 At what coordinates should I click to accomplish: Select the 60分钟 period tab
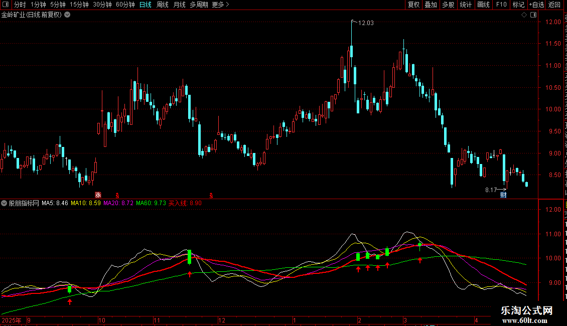click(x=125, y=5)
